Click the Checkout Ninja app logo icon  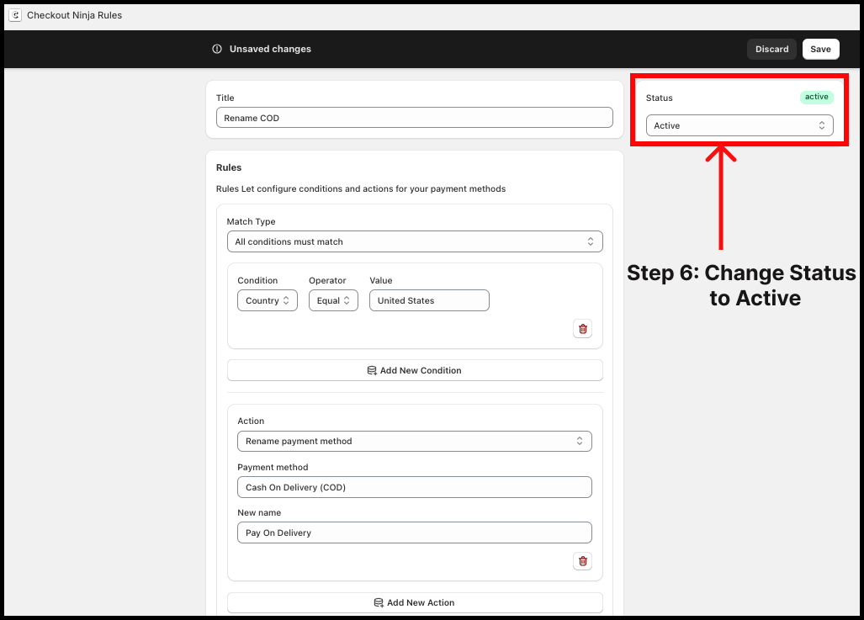point(14,15)
